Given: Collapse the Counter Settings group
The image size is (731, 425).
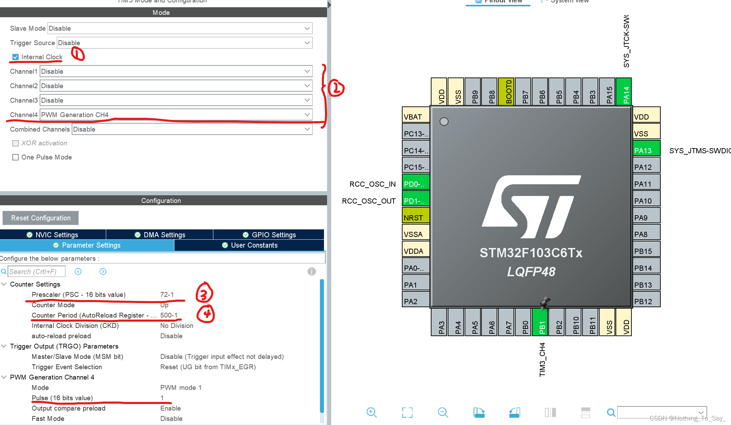Looking at the screenshot, I should coord(4,284).
